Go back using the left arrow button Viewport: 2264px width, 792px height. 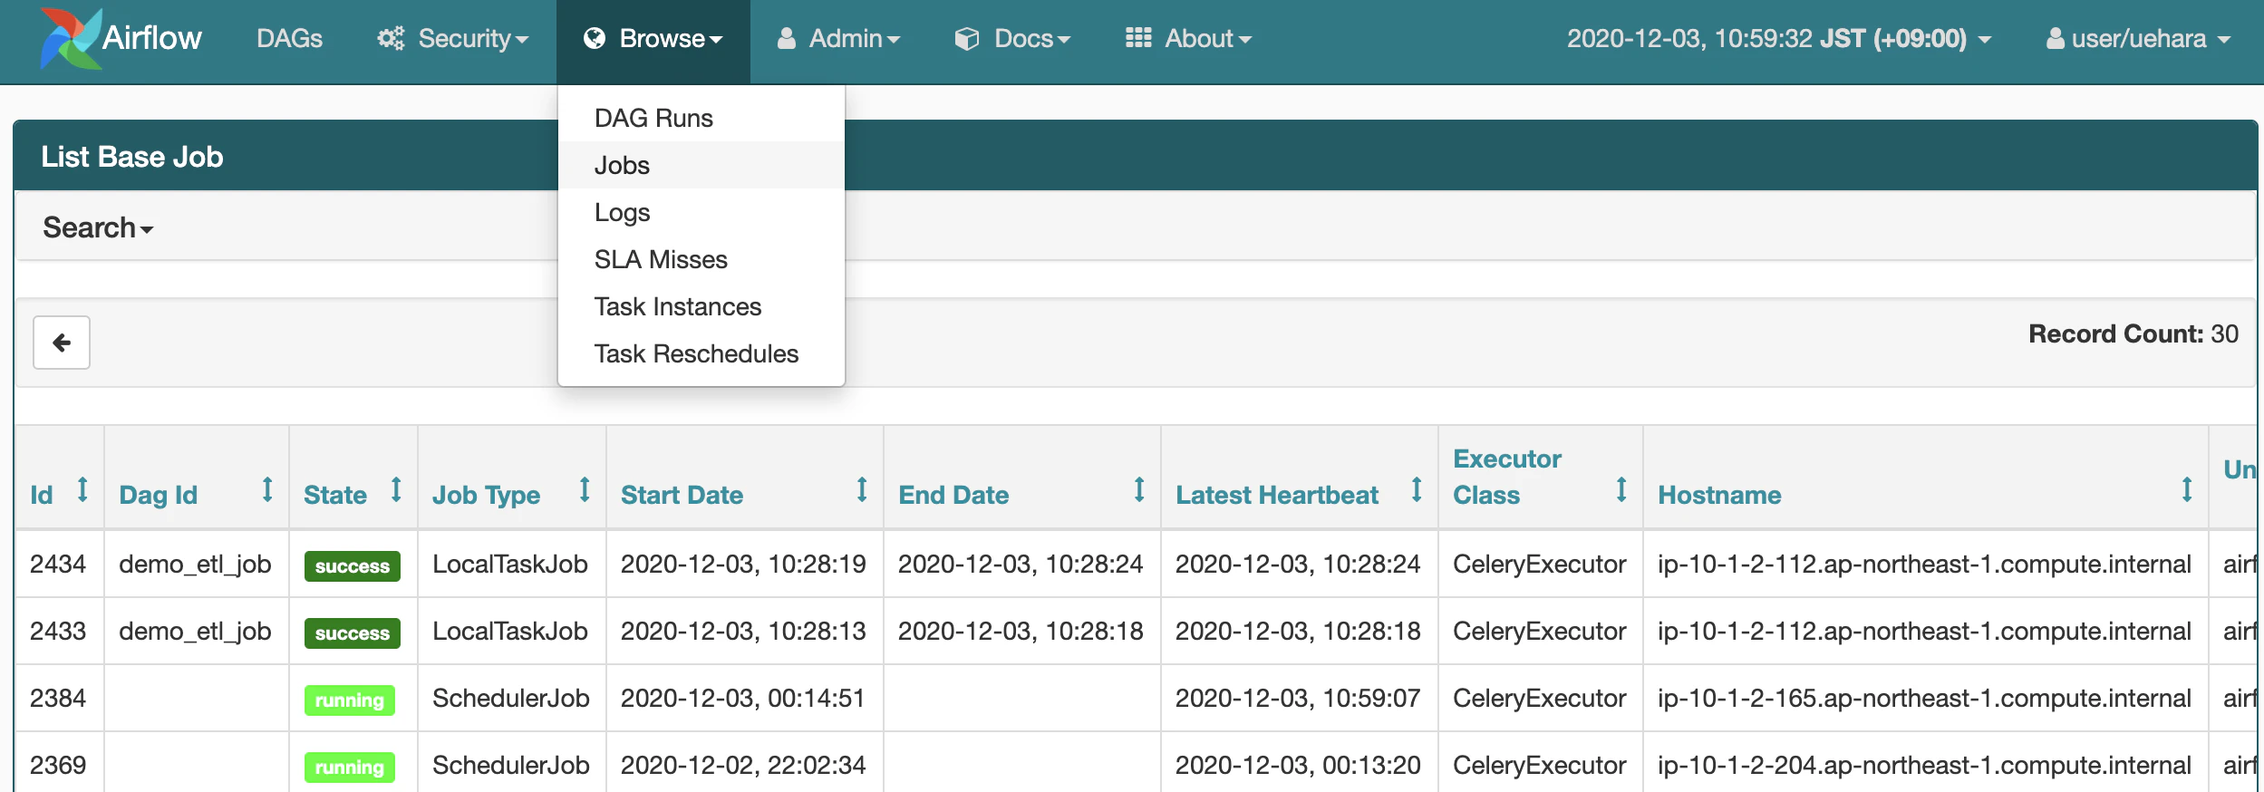point(62,343)
